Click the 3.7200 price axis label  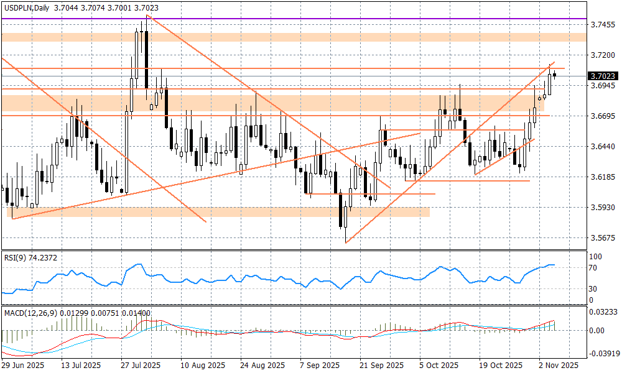click(602, 55)
